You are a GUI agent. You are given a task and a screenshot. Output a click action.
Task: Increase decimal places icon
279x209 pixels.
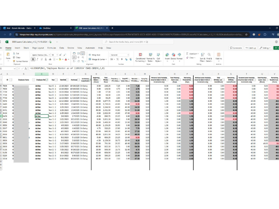pos(126,59)
